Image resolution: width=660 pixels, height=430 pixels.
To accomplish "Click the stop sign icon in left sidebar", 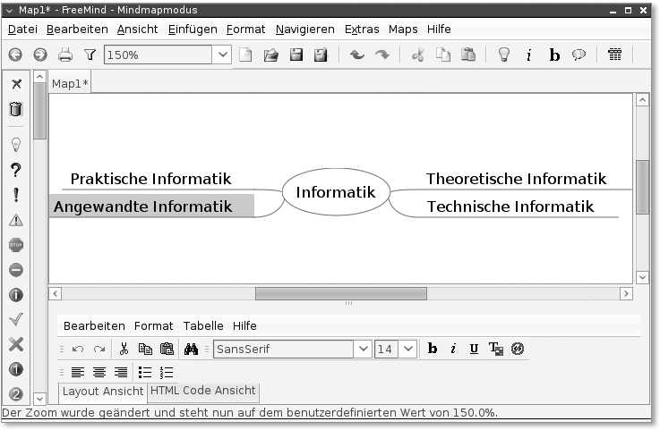I will (x=15, y=245).
